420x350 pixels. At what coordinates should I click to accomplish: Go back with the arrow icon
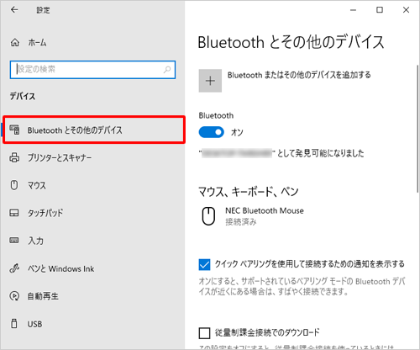14,10
